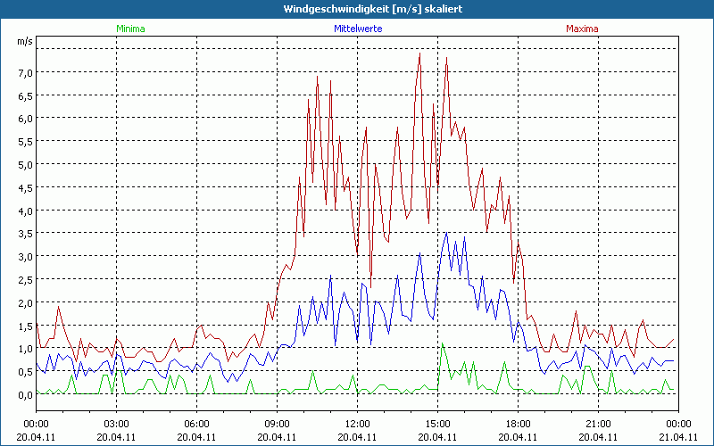Click the m/s unit label on the axis
The width and height of the screenshot is (714, 446).
point(25,41)
